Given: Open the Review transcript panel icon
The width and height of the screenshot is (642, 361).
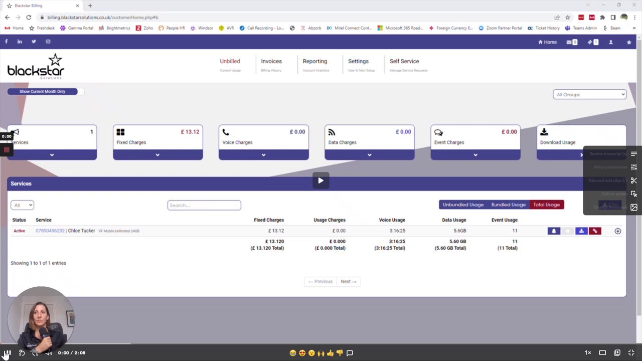Looking at the screenshot, I should (x=634, y=154).
